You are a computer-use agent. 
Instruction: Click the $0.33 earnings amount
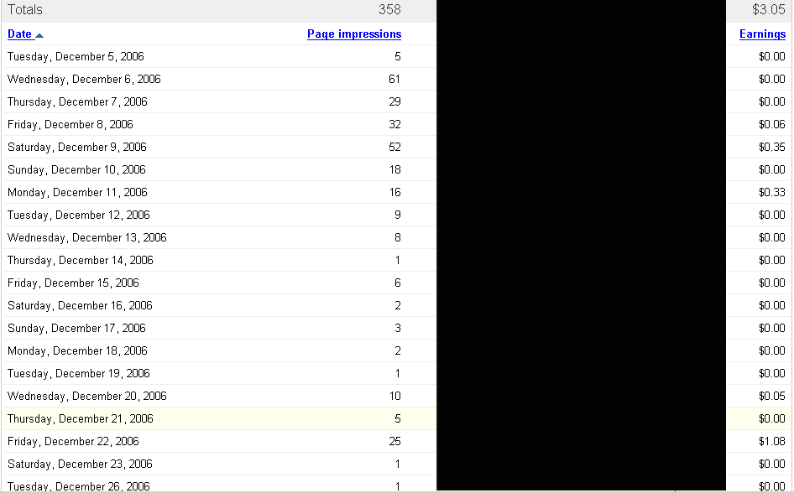pyautogui.click(x=771, y=193)
